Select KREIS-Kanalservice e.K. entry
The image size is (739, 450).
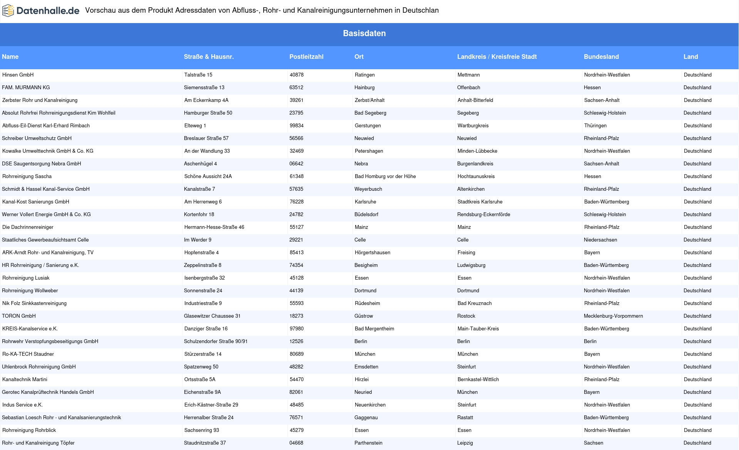pos(30,328)
